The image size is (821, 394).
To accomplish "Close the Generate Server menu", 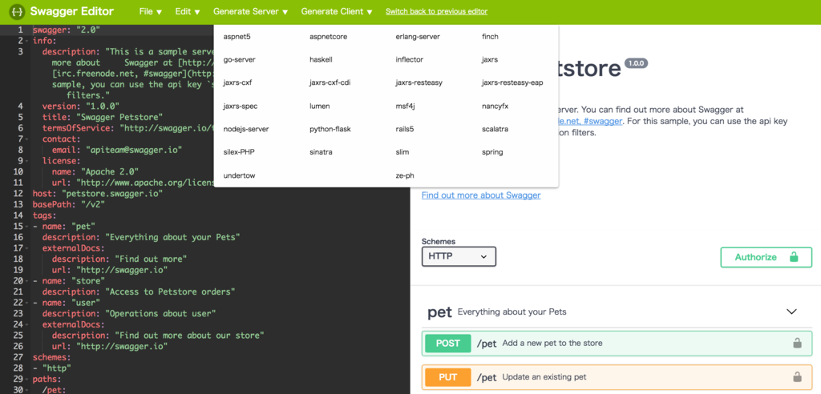I will (250, 11).
